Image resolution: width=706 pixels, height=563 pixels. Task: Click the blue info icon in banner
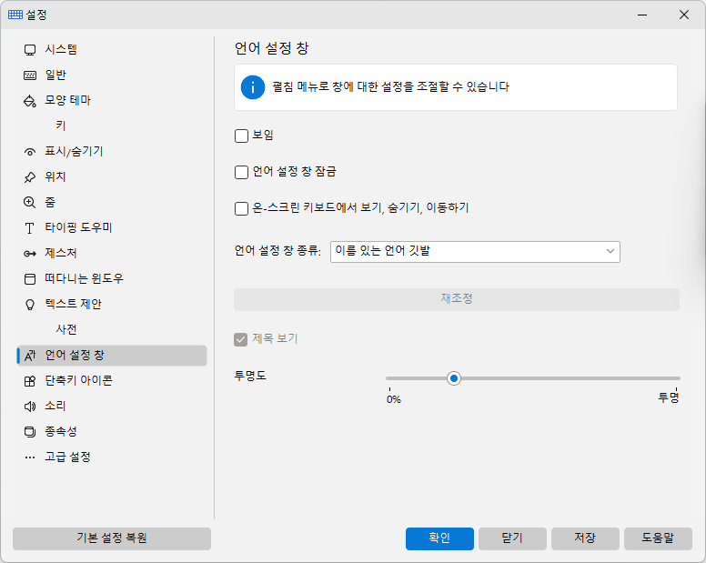coord(253,87)
